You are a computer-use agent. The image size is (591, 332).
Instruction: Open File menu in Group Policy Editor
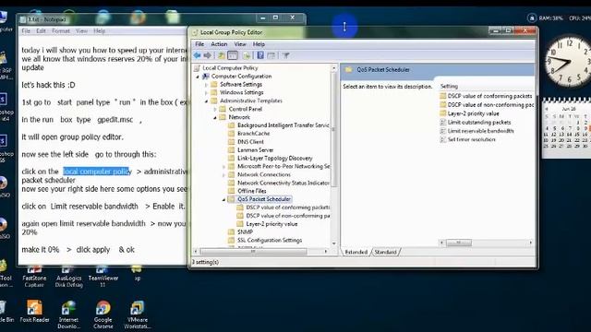[199, 44]
